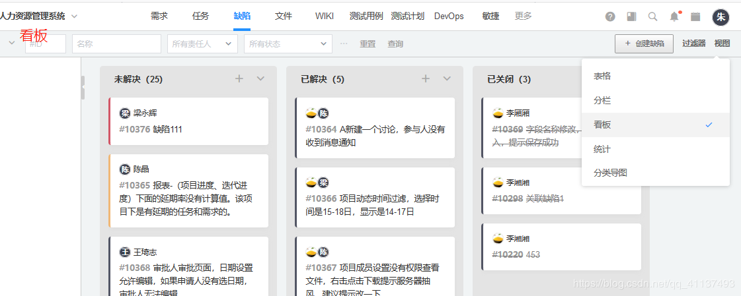Expand the 已解决 column options chevron
Image resolution: width=741 pixels, height=296 pixels.
click(447, 78)
